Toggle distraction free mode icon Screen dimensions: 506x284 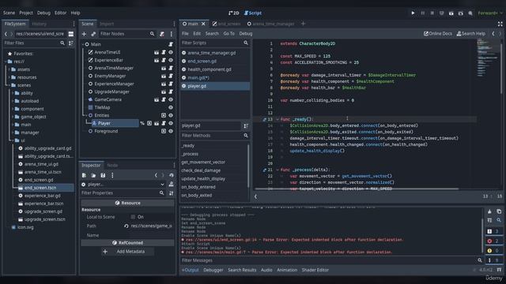pyautogui.click(x=500, y=24)
